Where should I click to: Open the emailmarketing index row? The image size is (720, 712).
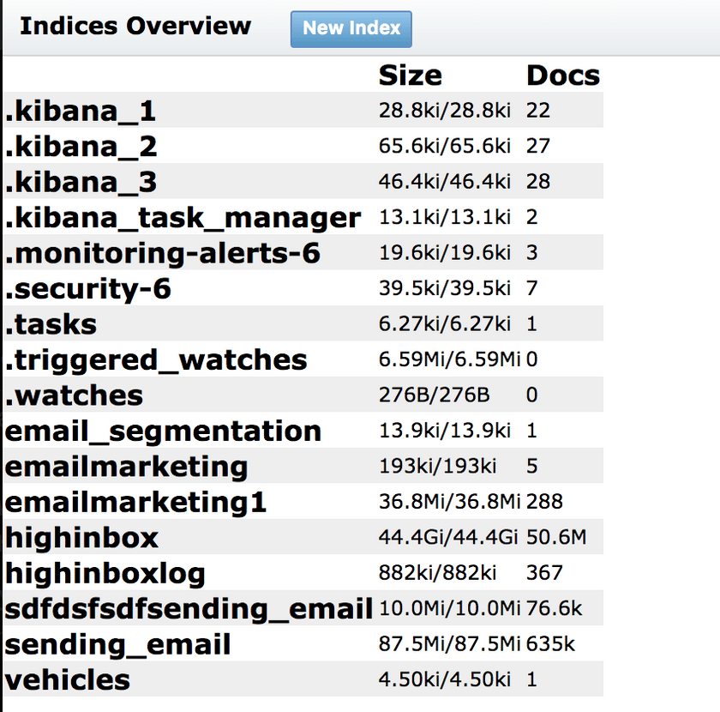click(126, 467)
